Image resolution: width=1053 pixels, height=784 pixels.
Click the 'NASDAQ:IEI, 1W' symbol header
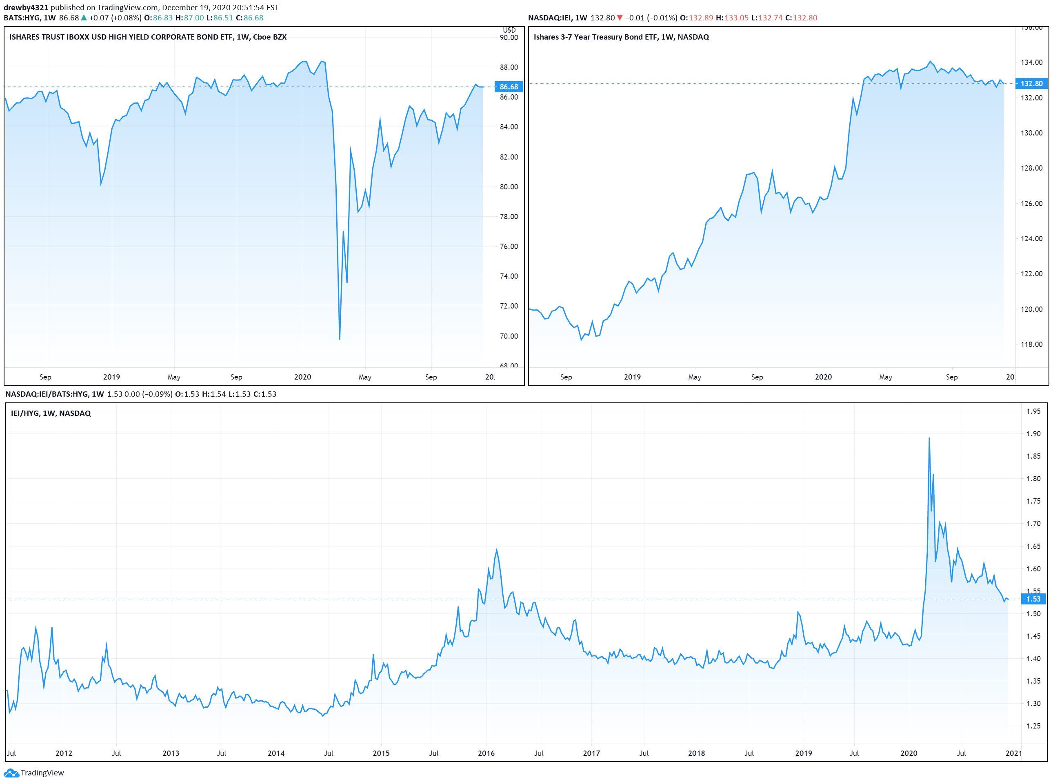pos(557,18)
